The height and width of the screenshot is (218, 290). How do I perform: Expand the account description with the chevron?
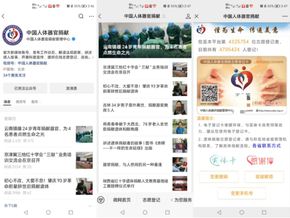click(x=93, y=57)
